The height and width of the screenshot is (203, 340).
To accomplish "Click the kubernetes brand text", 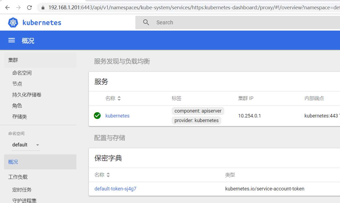I will tap(42, 23).
